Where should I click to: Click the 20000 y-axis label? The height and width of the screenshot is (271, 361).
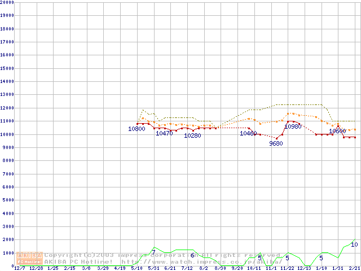[7, 2]
